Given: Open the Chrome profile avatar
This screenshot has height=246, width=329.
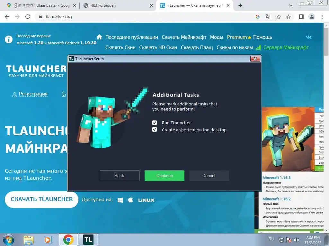Looking at the screenshot, I should [312, 17].
